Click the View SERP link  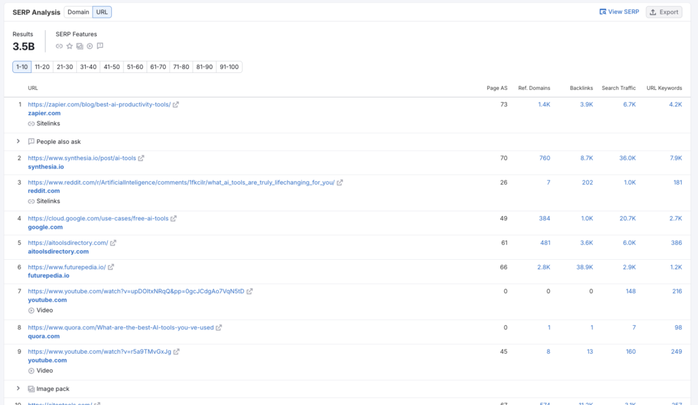[x=619, y=12]
